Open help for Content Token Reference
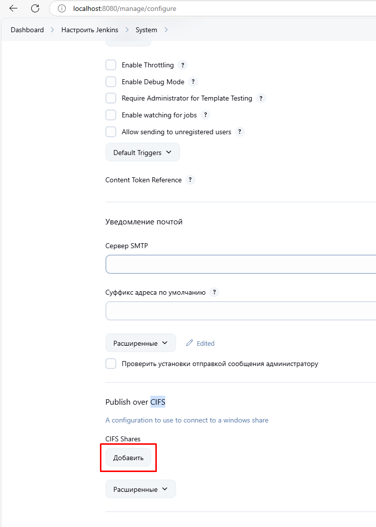Viewport: 376px width, 527px height. [190, 180]
